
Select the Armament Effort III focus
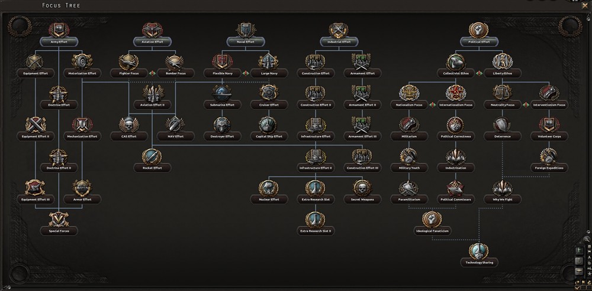(362, 125)
